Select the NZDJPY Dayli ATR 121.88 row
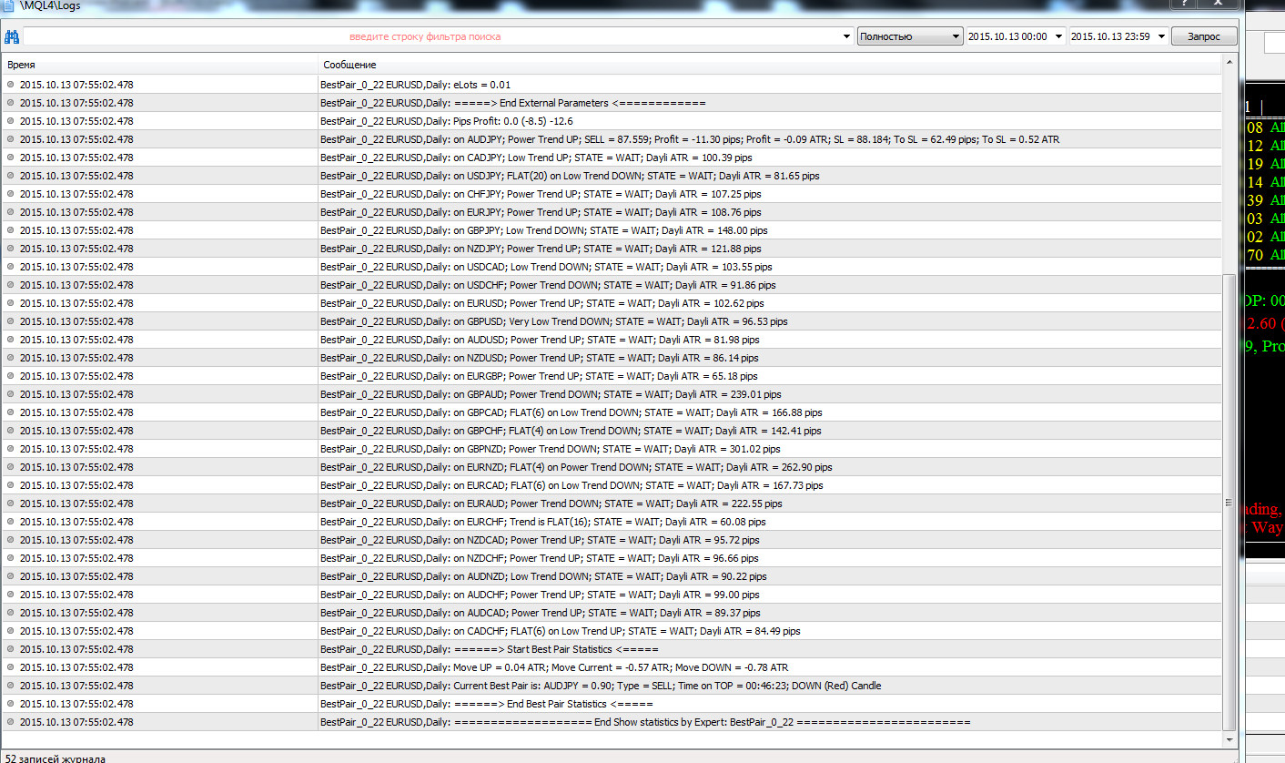Viewport: 1285px width, 763px height. [612, 249]
